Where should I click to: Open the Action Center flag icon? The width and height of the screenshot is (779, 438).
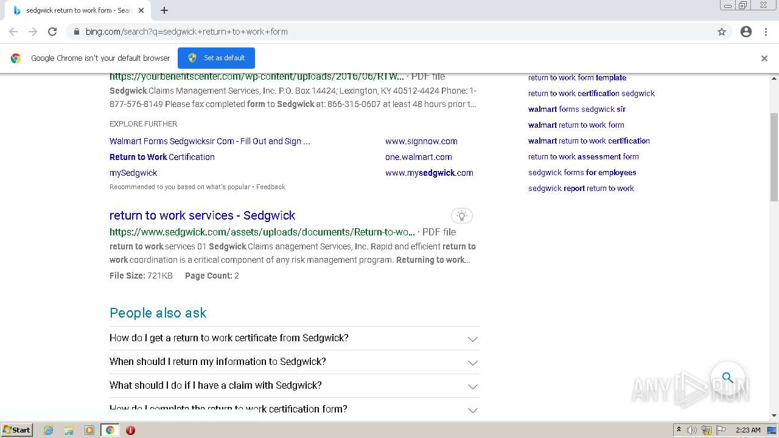click(x=721, y=430)
